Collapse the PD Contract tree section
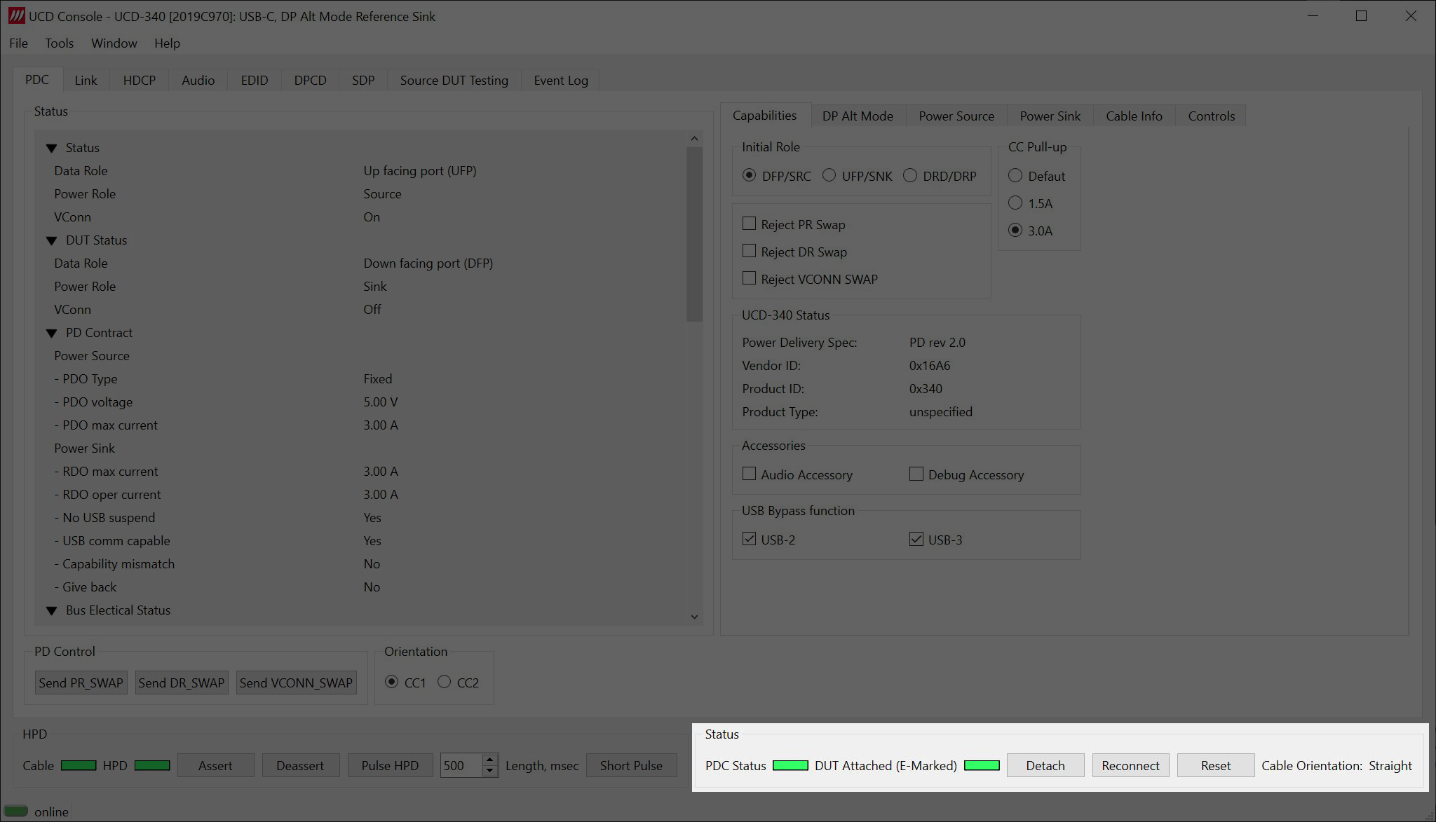 (x=51, y=333)
